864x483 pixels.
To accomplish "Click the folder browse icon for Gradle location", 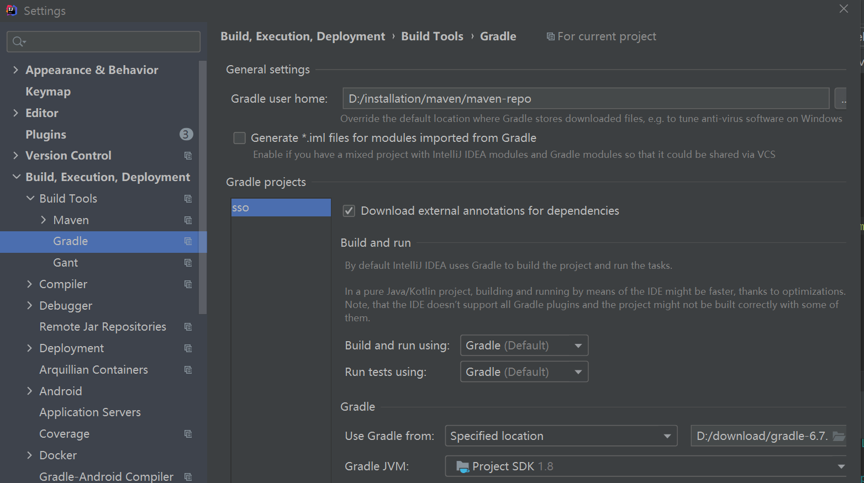I will (x=839, y=436).
